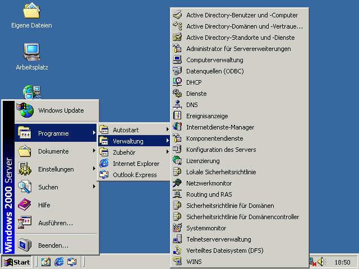359x269 pixels.
Task: Click the Ereignisanzeige icon
Action: point(177,116)
